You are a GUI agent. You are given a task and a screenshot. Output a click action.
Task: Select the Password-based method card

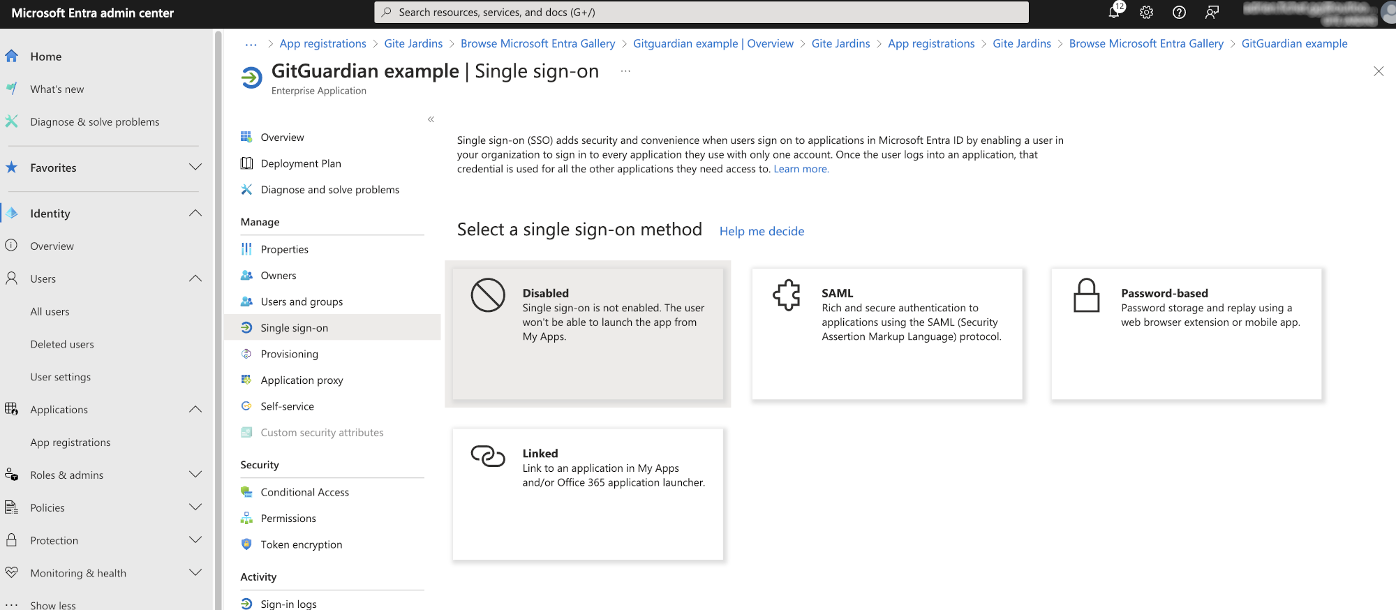coord(1187,334)
